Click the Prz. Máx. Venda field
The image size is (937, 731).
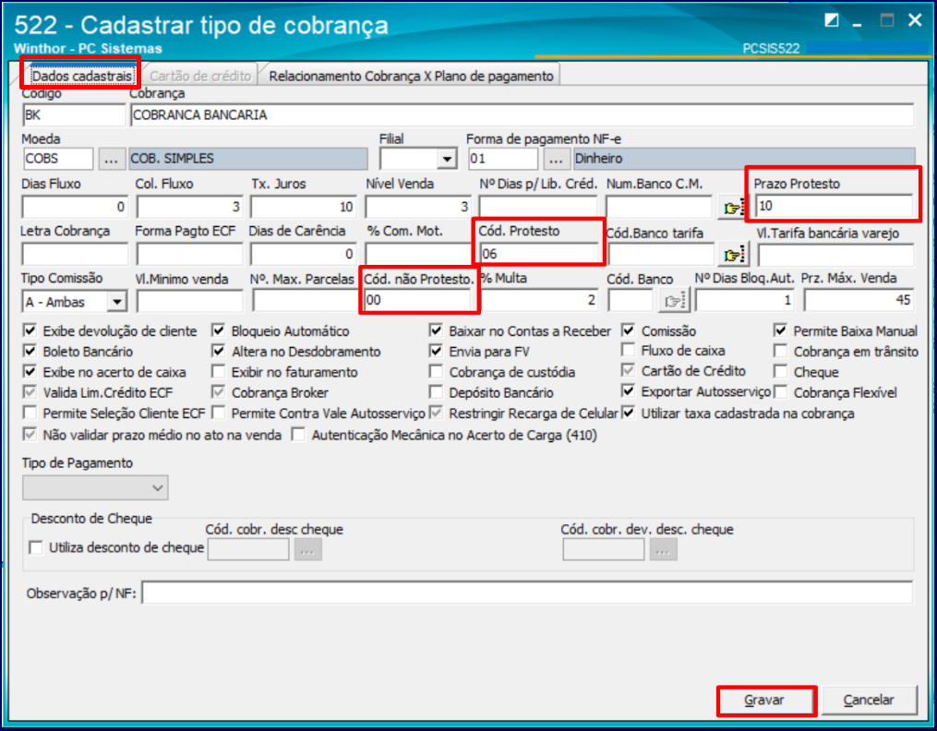click(859, 300)
